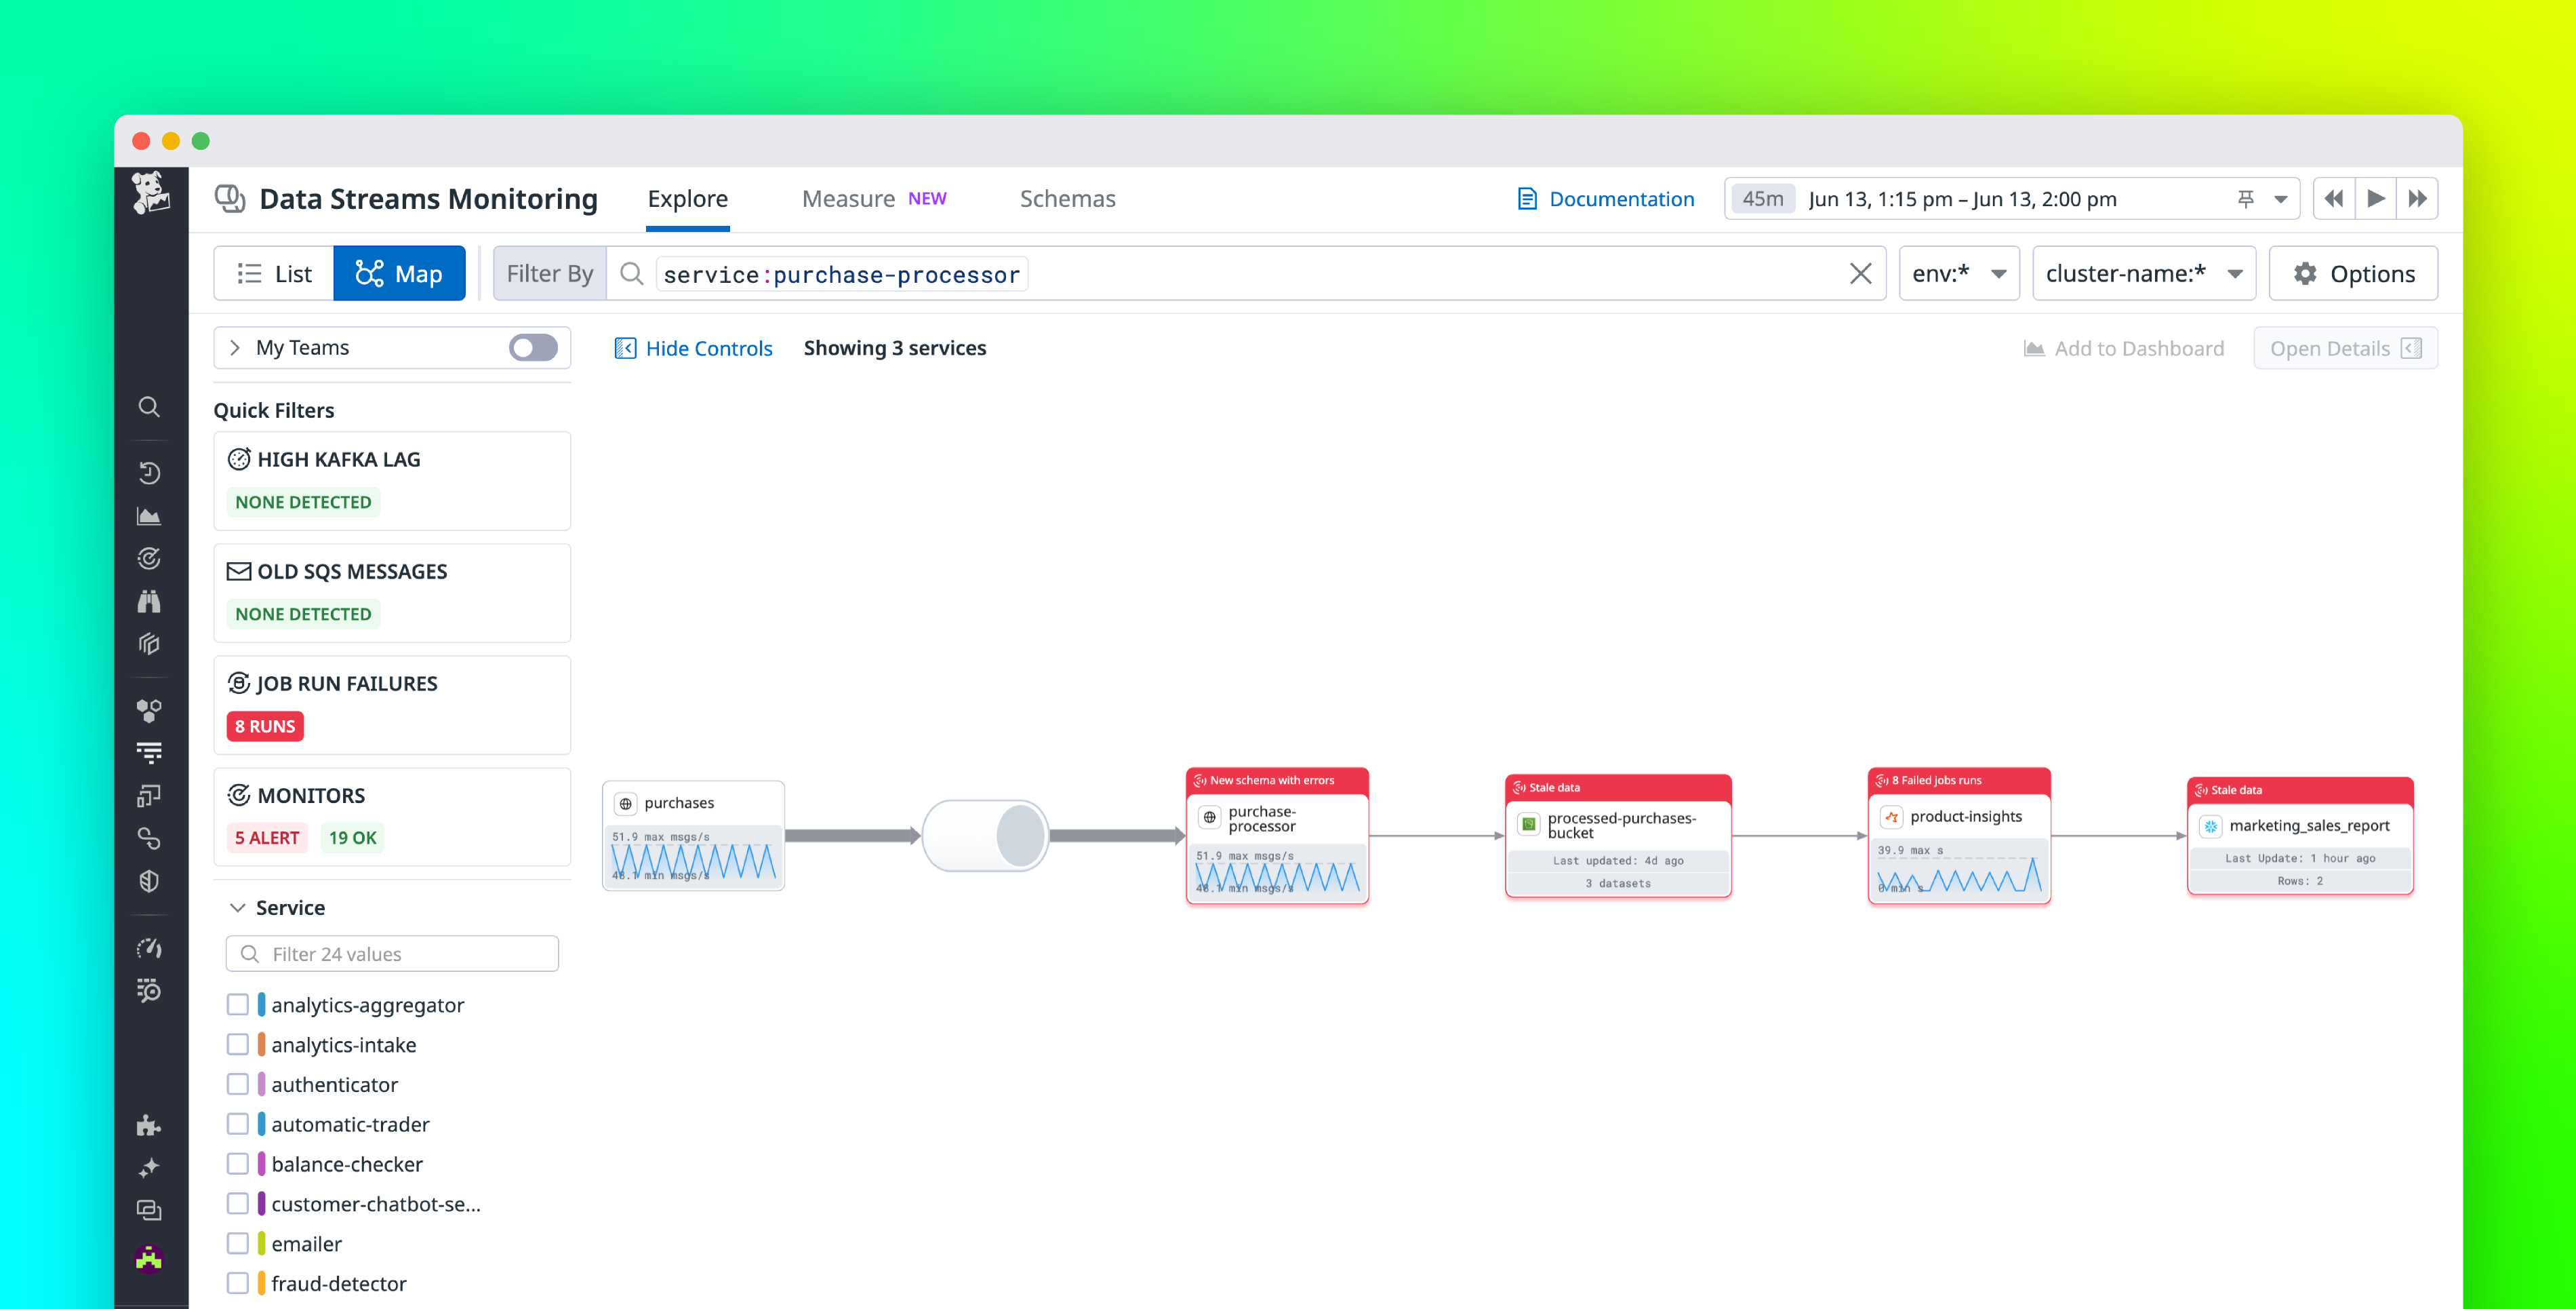Open the Measure tab labeled NEW
Viewport: 2576px width, 1309px height.
coord(848,198)
